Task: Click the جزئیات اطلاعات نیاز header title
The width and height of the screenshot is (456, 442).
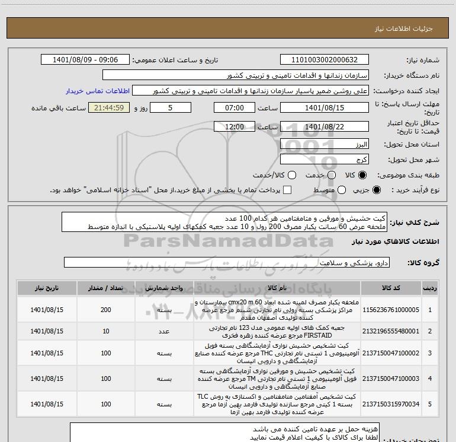Action: click(x=404, y=28)
